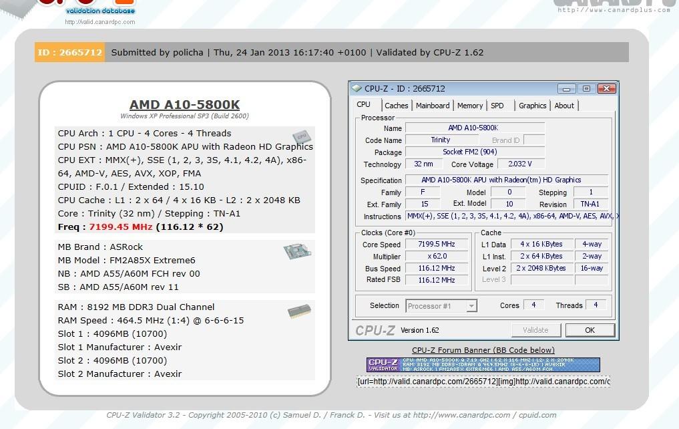Click the RAM Speed : 464.5 MHz line

click(x=151, y=321)
